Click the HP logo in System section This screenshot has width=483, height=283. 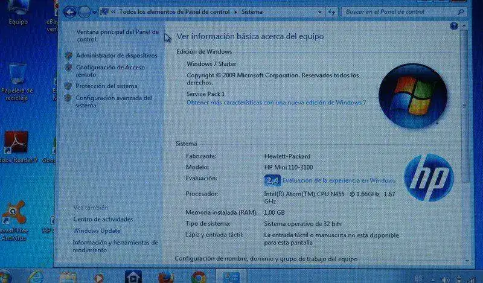429,177
